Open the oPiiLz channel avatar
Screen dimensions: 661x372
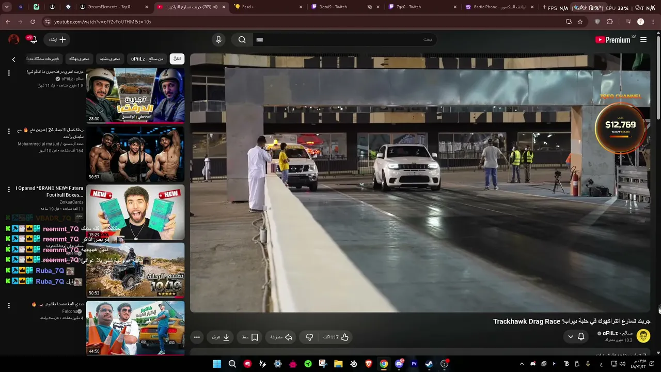pos(643,336)
